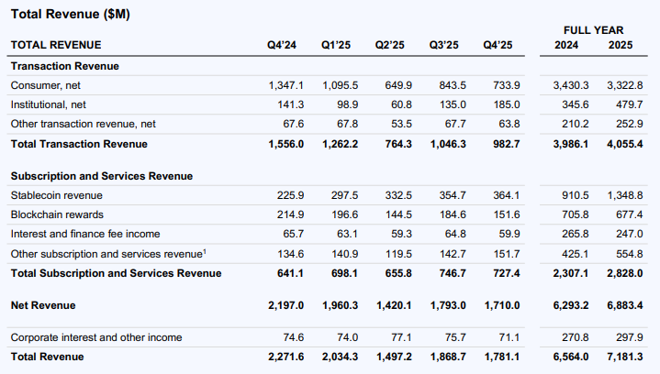Click the Consumer value 649.9
Image resolution: width=660 pixels, height=374 pixels.
coord(398,85)
